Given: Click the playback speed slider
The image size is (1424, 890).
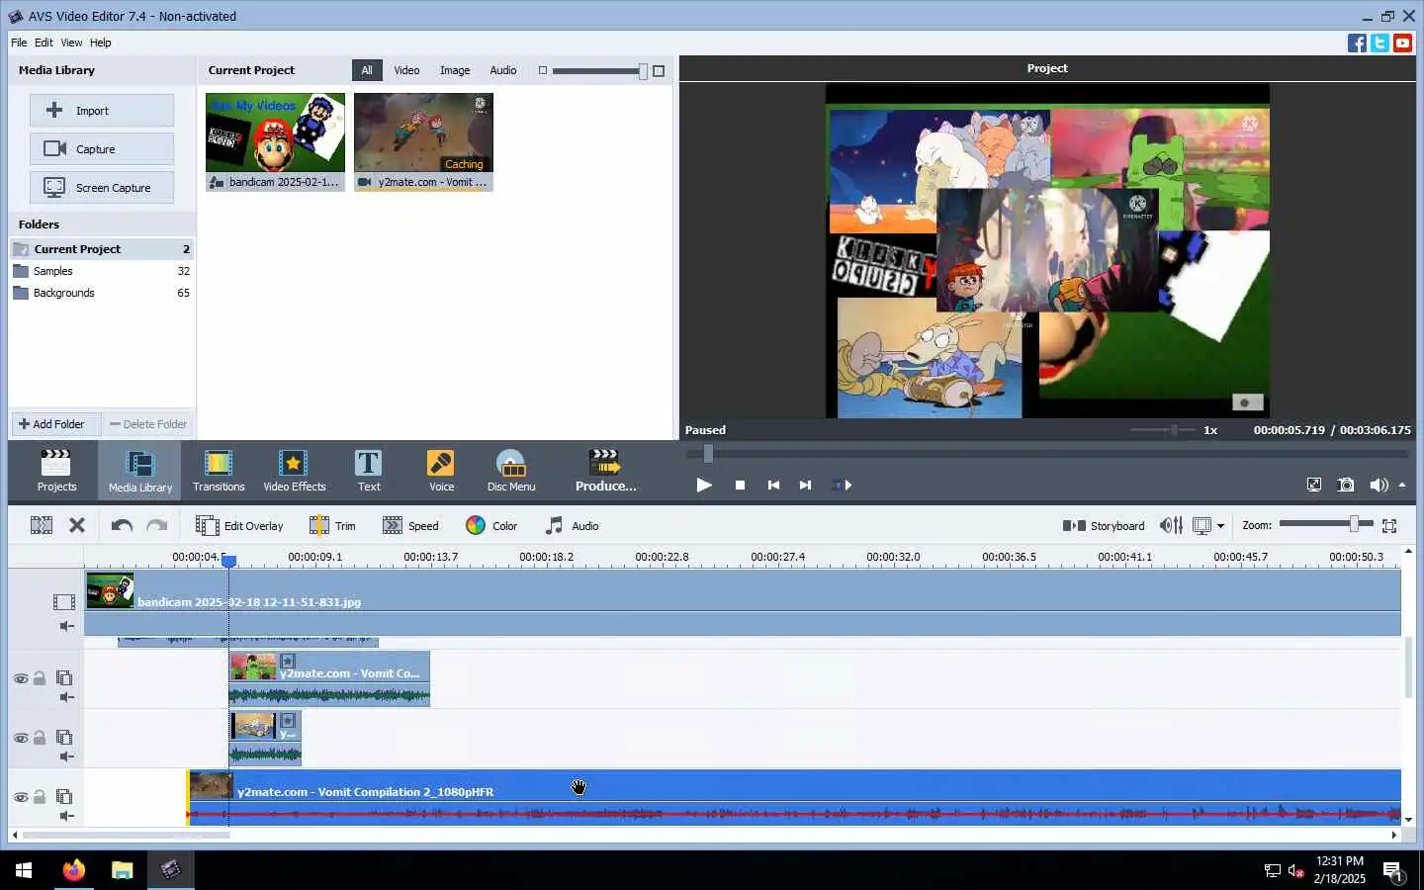Looking at the screenshot, I should [x=1163, y=430].
